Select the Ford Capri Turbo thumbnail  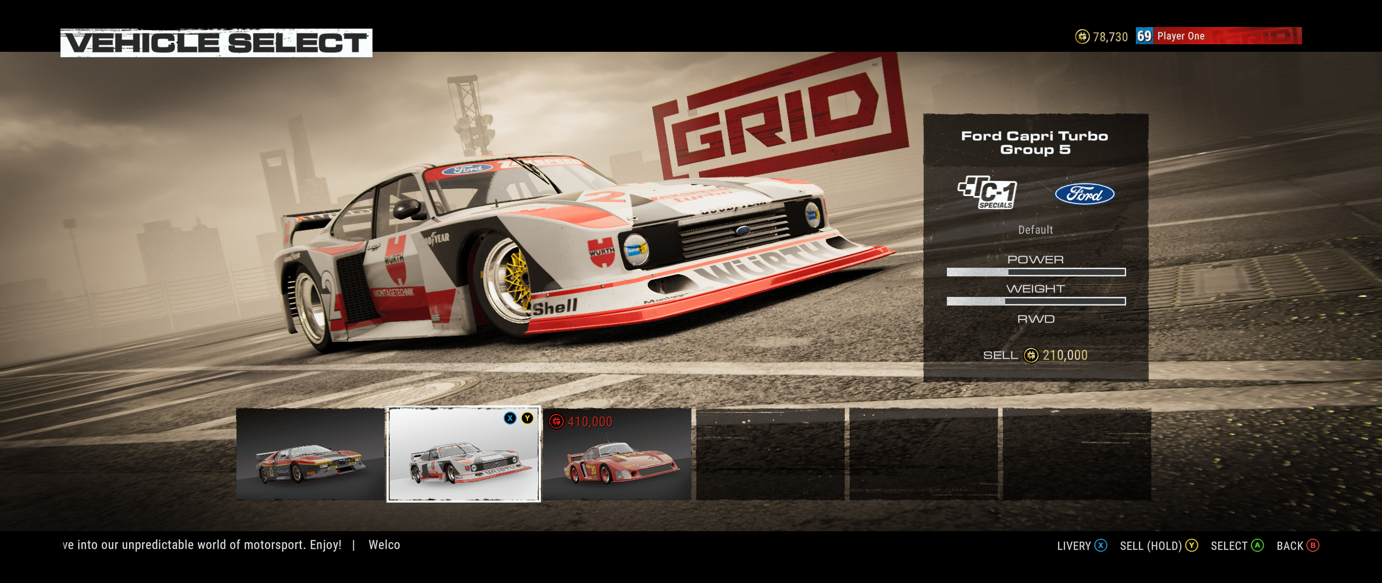[463, 454]
